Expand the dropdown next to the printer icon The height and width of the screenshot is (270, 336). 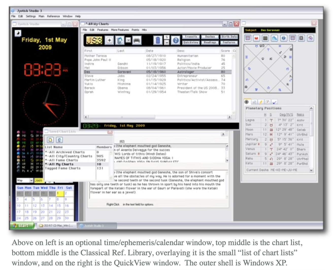[128, 40]
